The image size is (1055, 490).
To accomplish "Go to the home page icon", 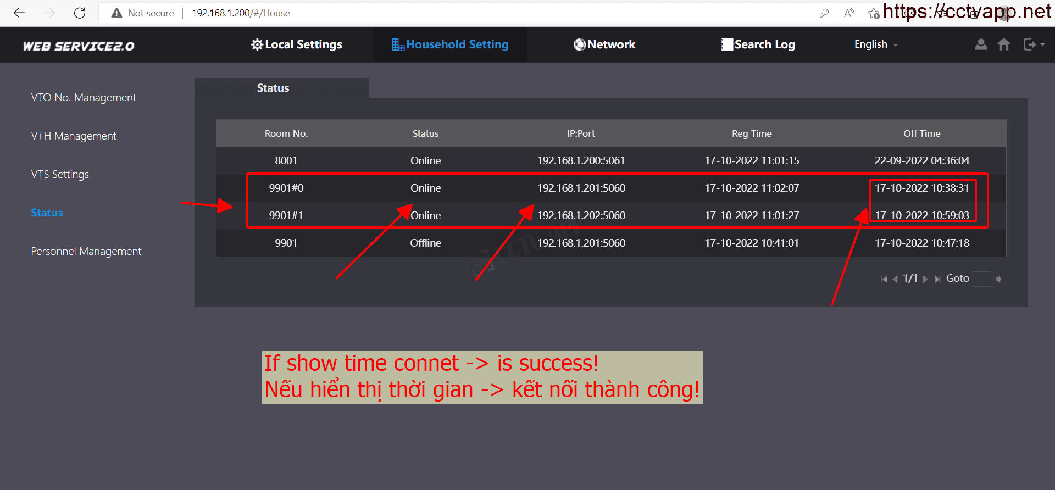I will [x=1003, y=44].
